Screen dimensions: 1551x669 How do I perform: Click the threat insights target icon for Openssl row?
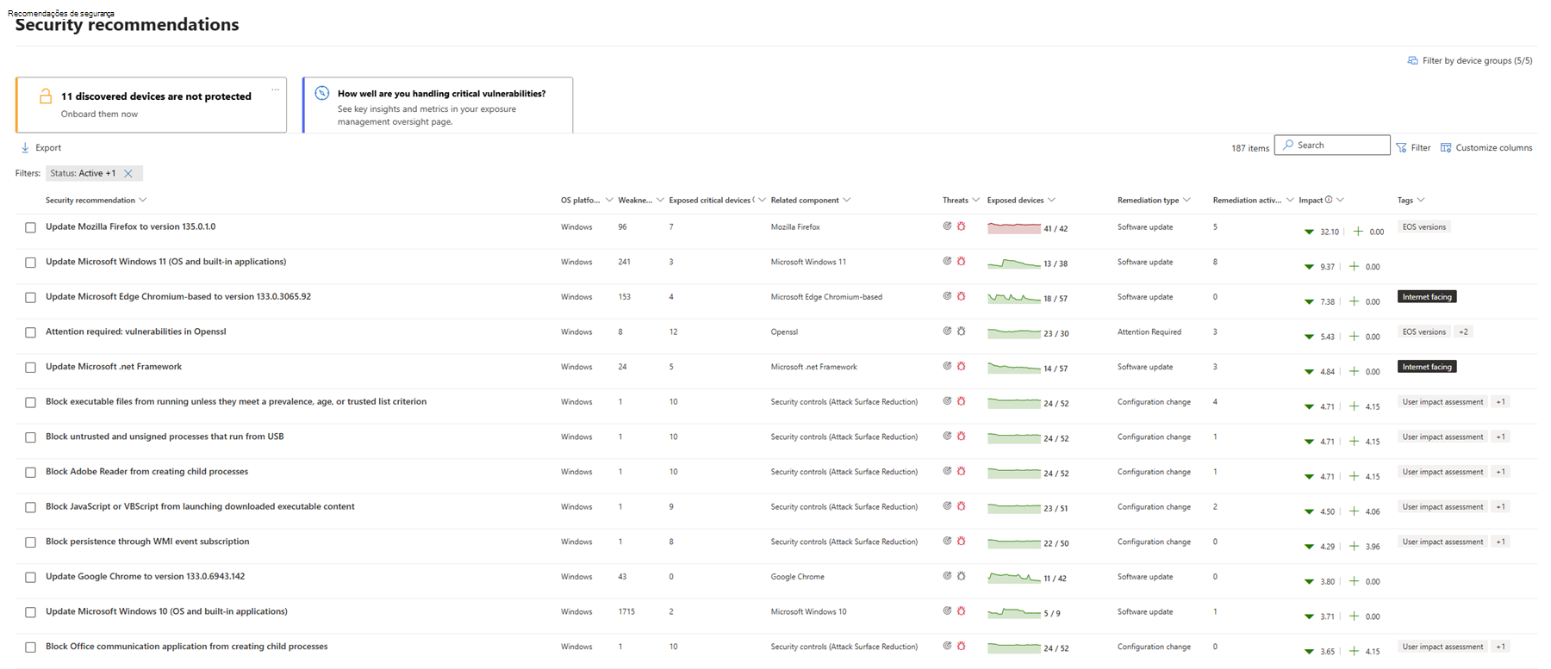pos(947,331)
